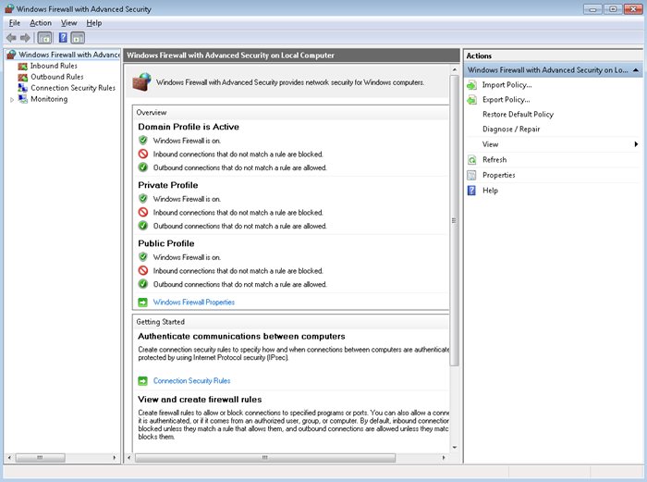Click 'Authenticate communications between computers' heading
The image size is (647, 482).
click(x=241, y=336)
